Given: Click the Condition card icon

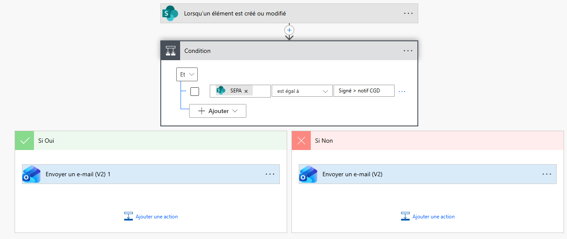Looking at the screenshot, I should pos(171,51).
